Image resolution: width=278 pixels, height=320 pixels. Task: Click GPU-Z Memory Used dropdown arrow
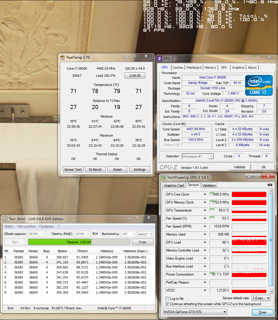click(x=205, y=234)
